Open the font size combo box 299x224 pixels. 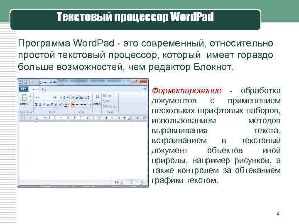click(58, 97)
